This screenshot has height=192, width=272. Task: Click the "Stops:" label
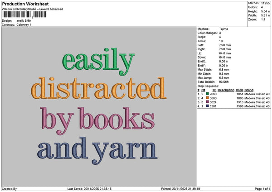tap(202, 37)
